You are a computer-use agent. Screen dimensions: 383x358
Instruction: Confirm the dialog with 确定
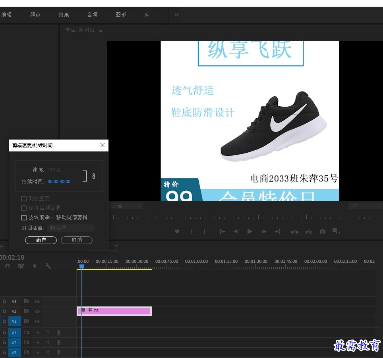point(41,240)
